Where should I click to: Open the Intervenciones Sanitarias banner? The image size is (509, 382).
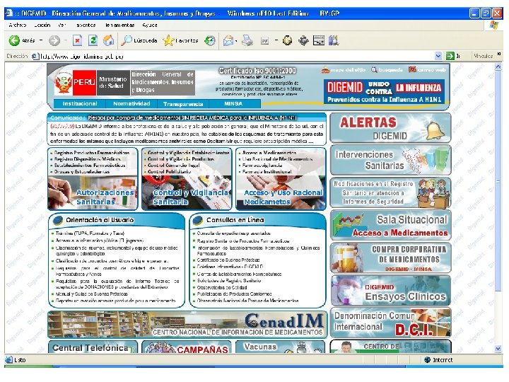390,160
